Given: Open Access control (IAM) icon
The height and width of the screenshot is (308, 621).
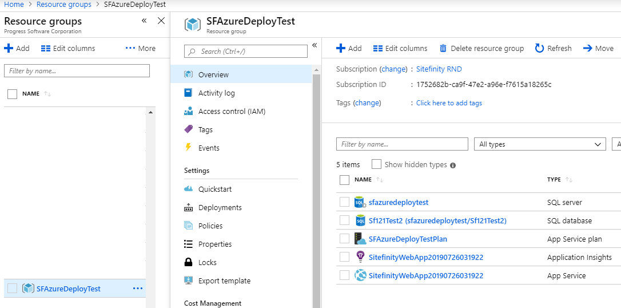Looking at the screenshot, I should [x=188, y=111].
